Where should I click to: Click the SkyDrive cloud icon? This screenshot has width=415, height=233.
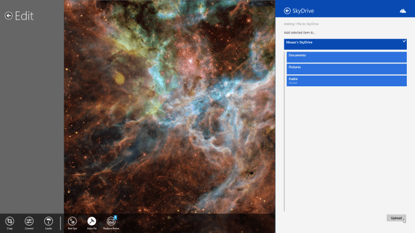tap(403, 11)
